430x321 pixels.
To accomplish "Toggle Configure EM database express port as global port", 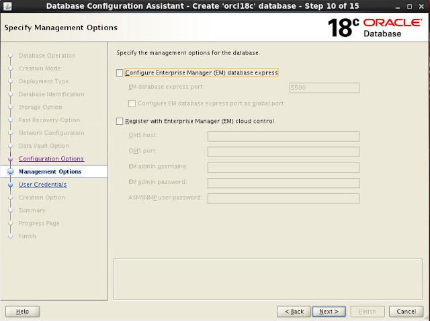I will [x=132, y=103].
